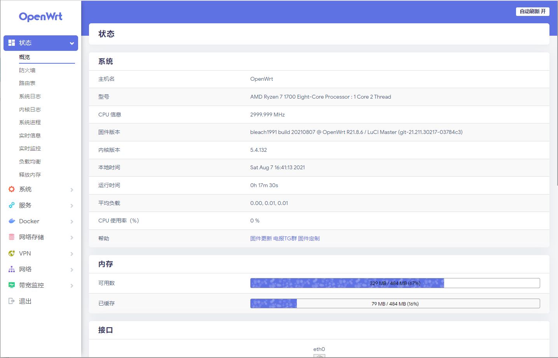The width and height of the screenshot is (558, 358).
Task: Click the 系统 gear icon
Action: point(12,189)
